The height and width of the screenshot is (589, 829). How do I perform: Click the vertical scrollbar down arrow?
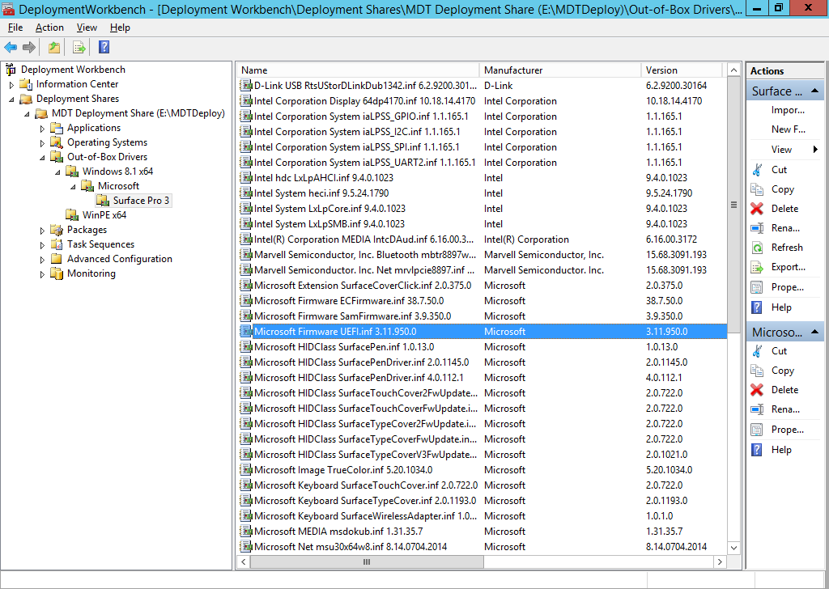coord(733,548)
